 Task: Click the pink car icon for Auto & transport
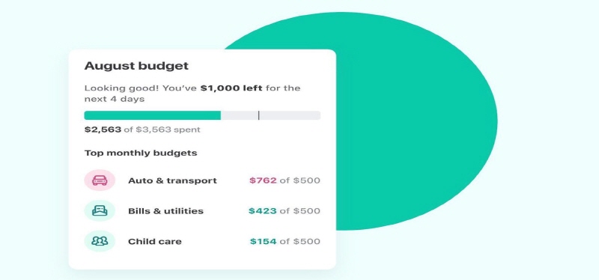[x=100, y=180]
